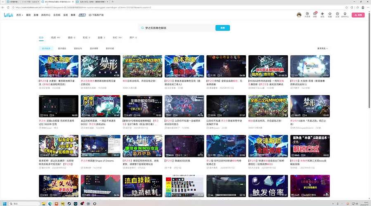Viewport: 371px width, 206px height.
Task: Open 游戏中心 in the top navigation
Action: [46, 15]
